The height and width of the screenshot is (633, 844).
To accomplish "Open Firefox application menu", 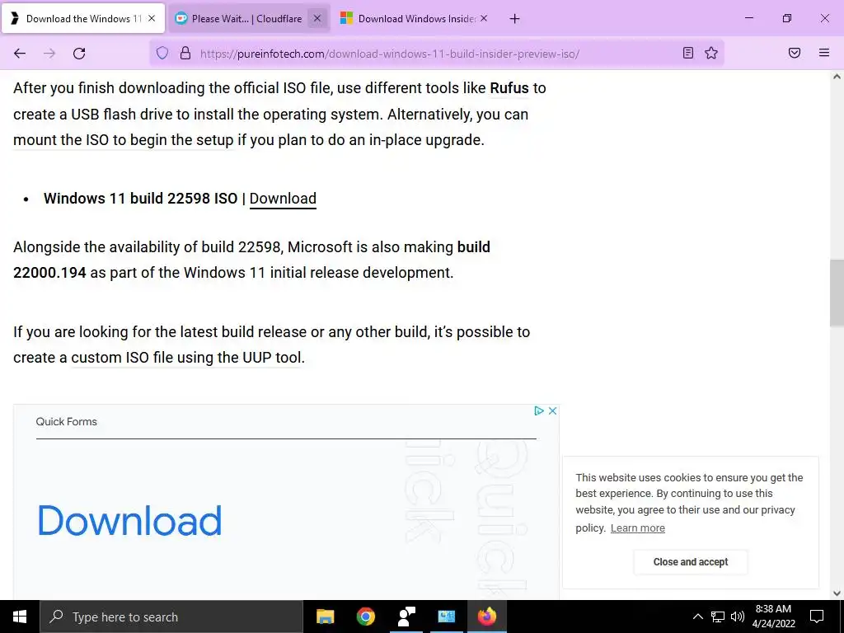I will click(x=824, y=53).
